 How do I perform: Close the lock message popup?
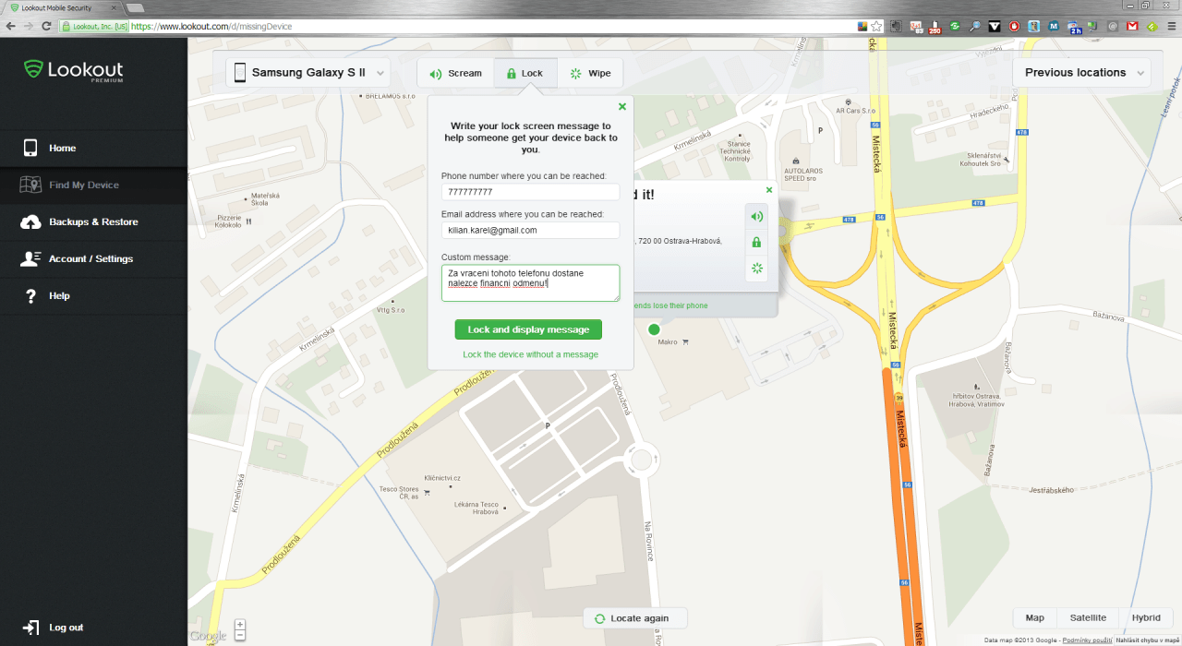click(x=622, y=106)
